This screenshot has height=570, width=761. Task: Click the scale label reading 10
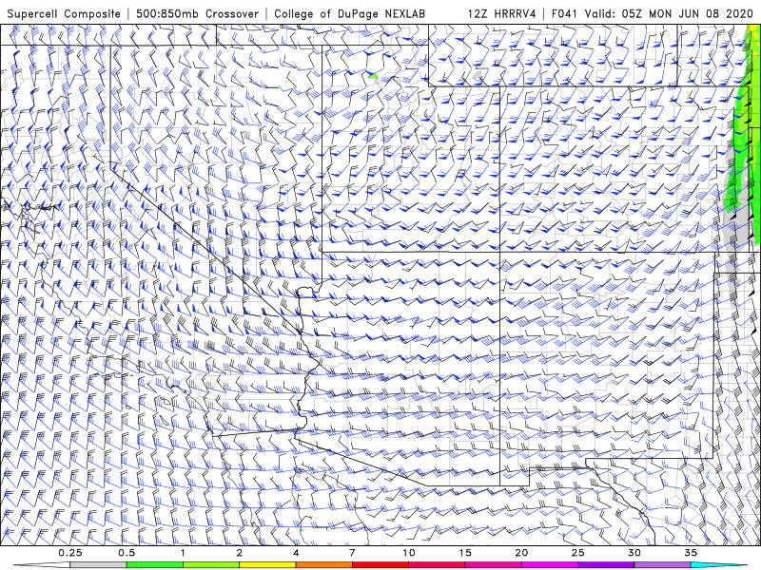(x=409, y=553)
